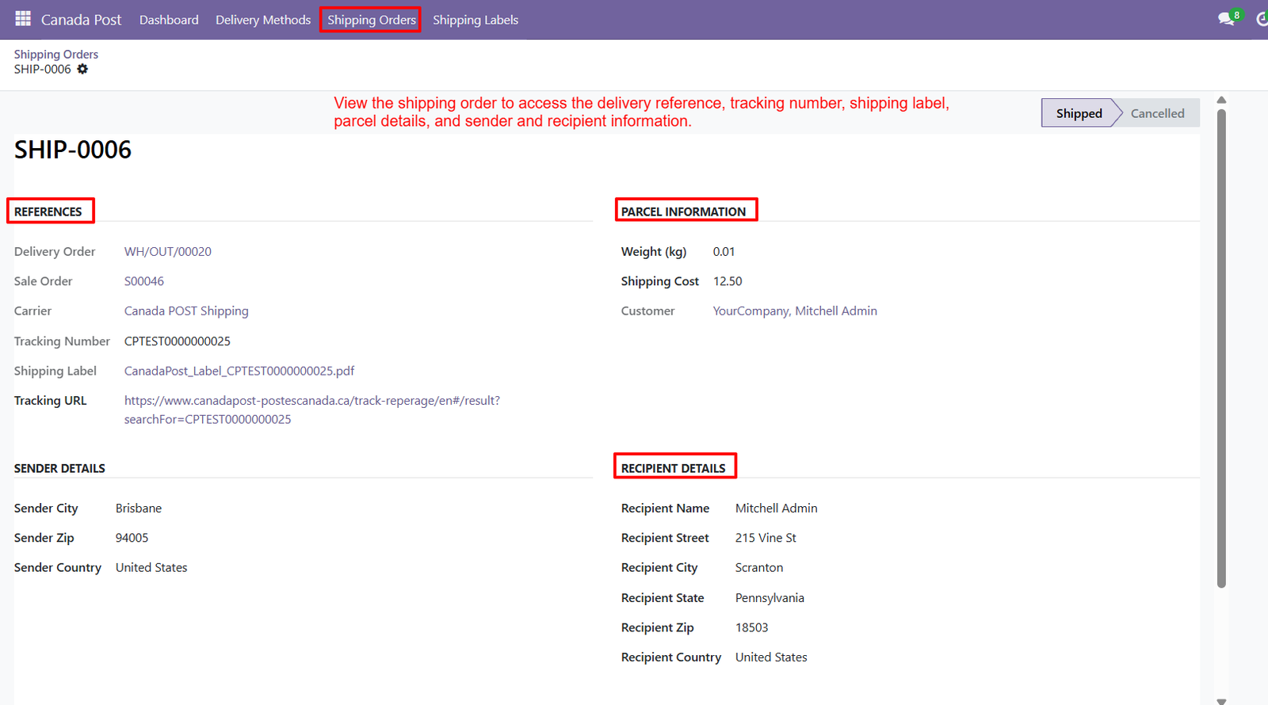Open delivery order WH/OUT/00020

168,251
